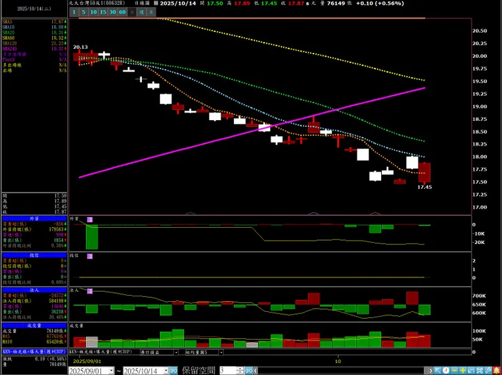Viewport: 502px width, 375px height.
Task: Click the GO button after the date range
Action: [173, 371]
